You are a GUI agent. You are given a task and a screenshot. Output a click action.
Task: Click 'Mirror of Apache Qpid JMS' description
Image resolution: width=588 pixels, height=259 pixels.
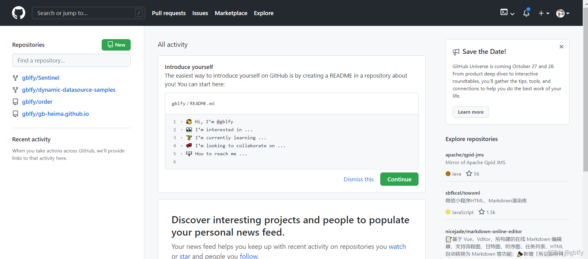click(x=475, y=162)
